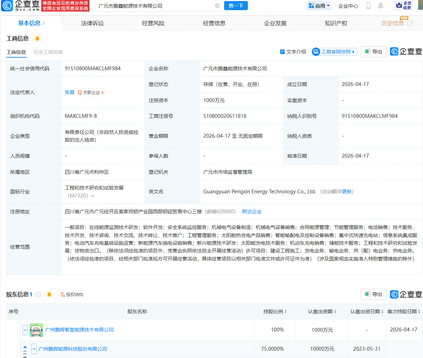The image size is (423, 358).
Task: Click info icon beside 股东信息 heading
Action: (38, 295)
